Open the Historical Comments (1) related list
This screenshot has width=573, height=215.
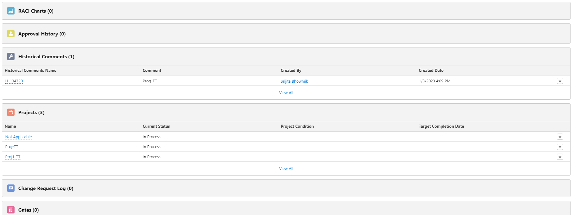pyautogui.click(x=46, y=57)
